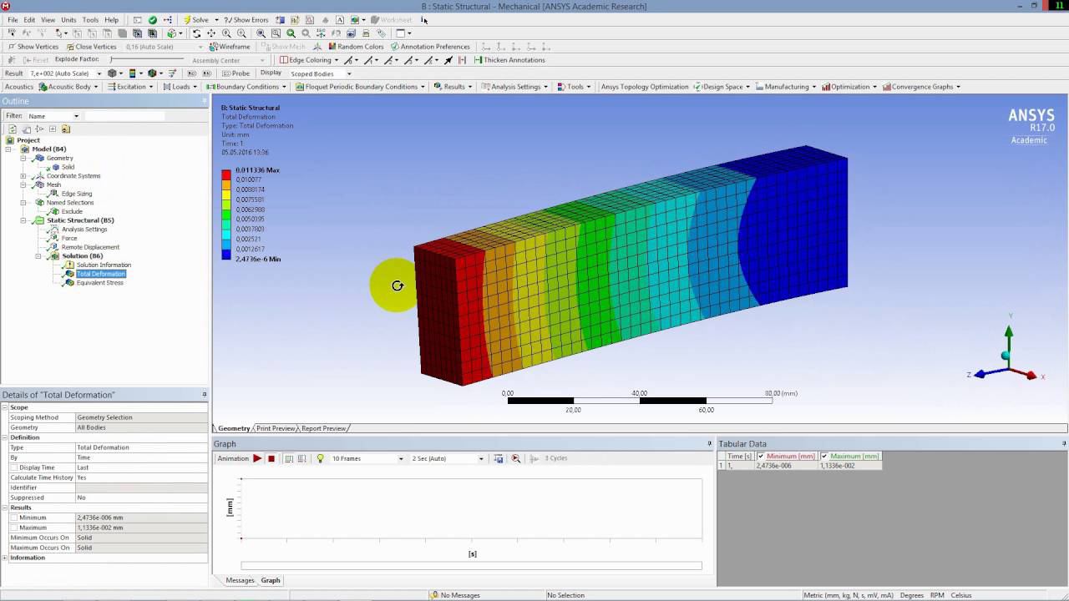Select the Pan view tool
Viewport: 1069px width, 601px height.
211,33
